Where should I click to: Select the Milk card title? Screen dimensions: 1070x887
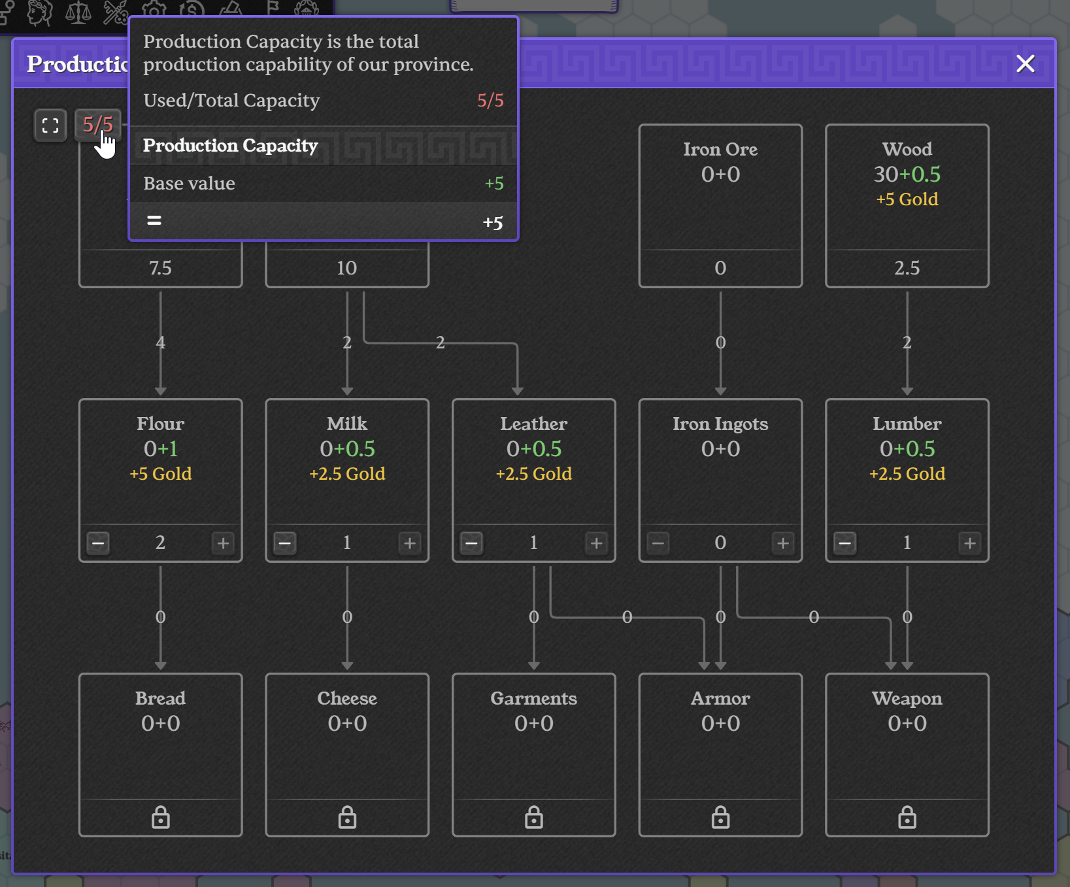pos(347,424)
